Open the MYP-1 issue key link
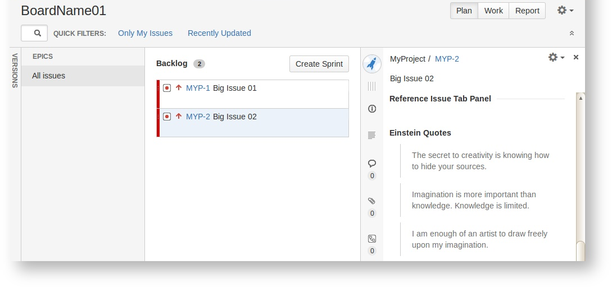 click(198, 88)
